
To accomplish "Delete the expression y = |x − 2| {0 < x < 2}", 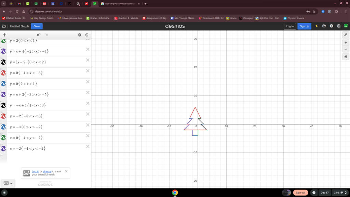I will [x=88, y=60].
